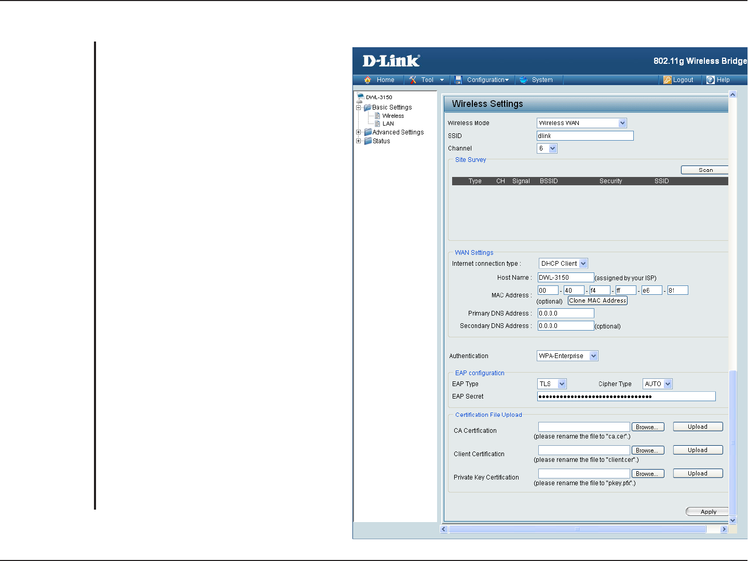Select the Advanced Settings tree item
Screen dimensions: 748x561
pyautogui.click(x=398, y=132)
